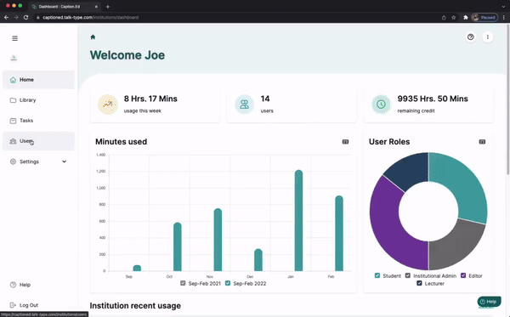The height and width of the screenshot is (317, 510).
Task: Close the Dashboard Caption.Ed tab
Action: coord(96,7)
